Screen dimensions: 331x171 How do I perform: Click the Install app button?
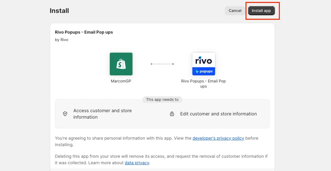(x=261, y=11)
